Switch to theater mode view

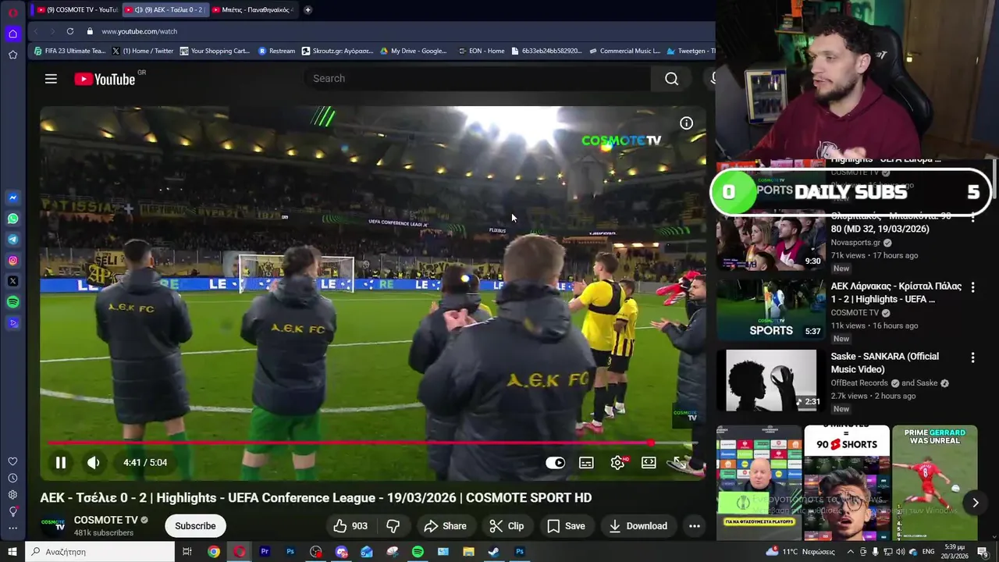[x=649, y=463]
